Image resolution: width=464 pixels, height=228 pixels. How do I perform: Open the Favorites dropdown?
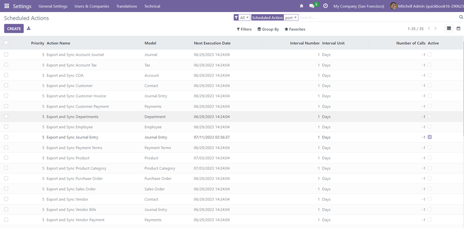[295, 29]
